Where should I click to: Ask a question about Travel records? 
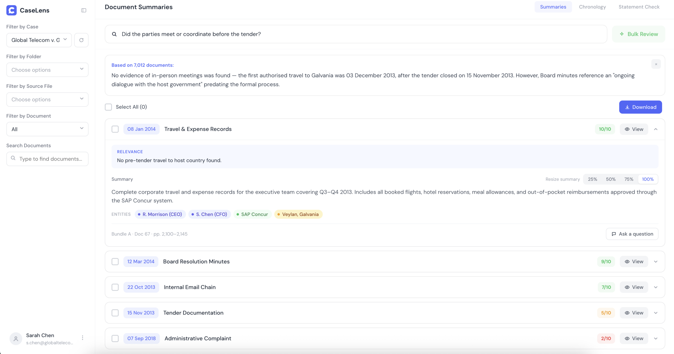tap(632, 234)
